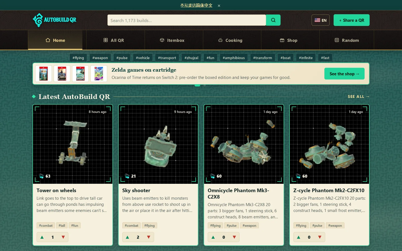402x251 pixels.
Task: Downvote the Sky shooter build
Action: (x=149, y=237)
